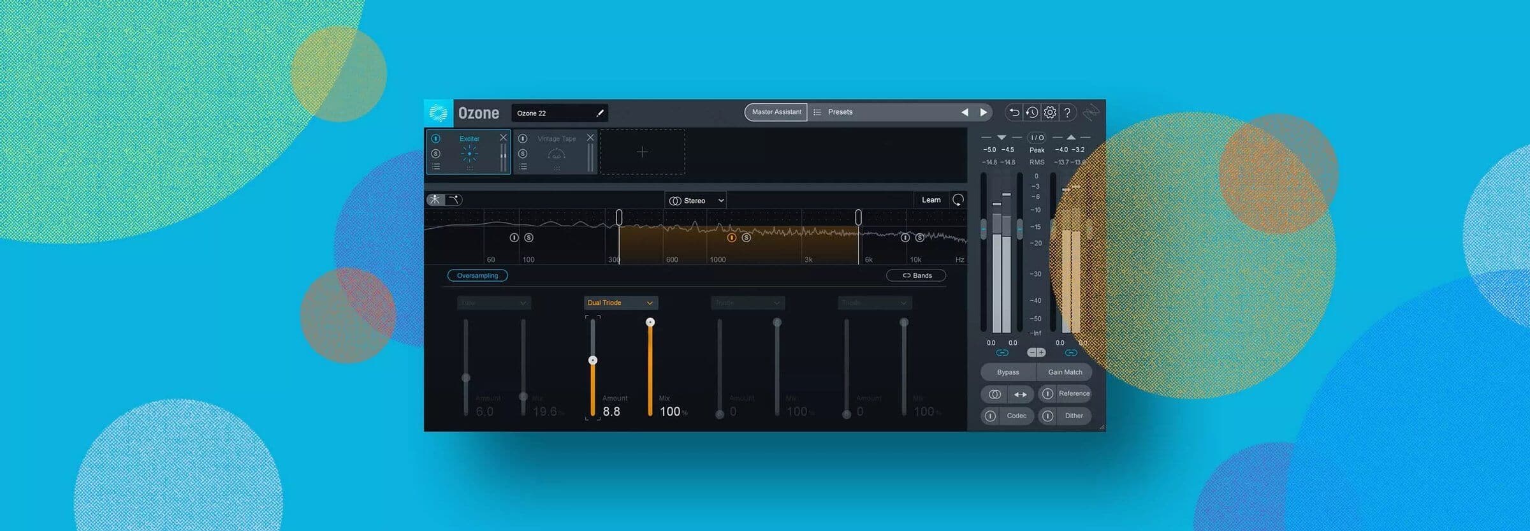
Task: Toggle the I/O meter button
Action: coord(1037,138)
